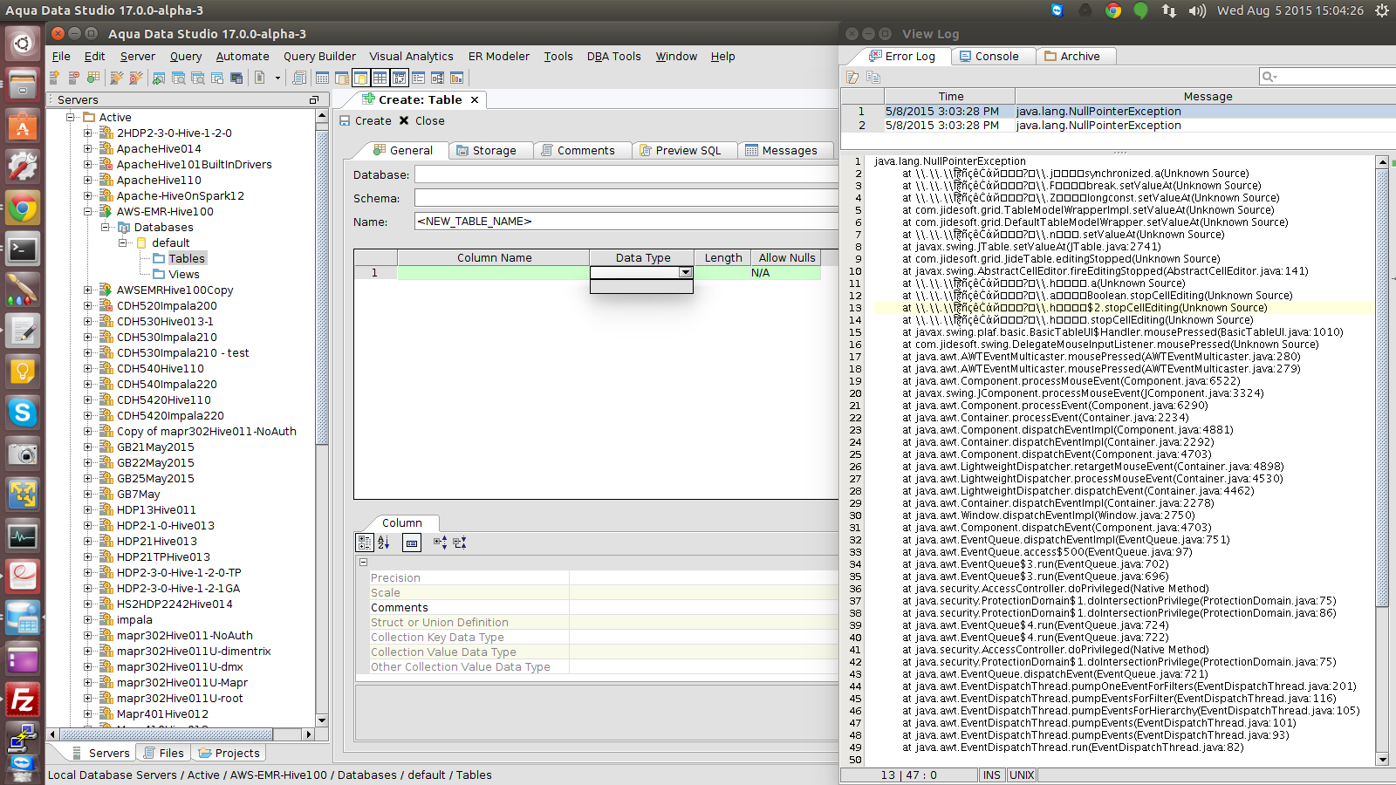Click the grid table toolbar icon
The height and width of the screenshot is (785, 1396).
pos(322,78)
